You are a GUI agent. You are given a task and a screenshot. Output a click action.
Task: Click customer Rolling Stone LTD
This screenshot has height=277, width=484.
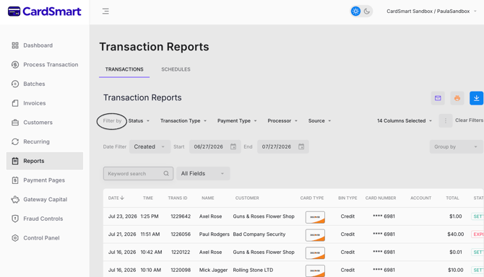click(x=253, y=270)
